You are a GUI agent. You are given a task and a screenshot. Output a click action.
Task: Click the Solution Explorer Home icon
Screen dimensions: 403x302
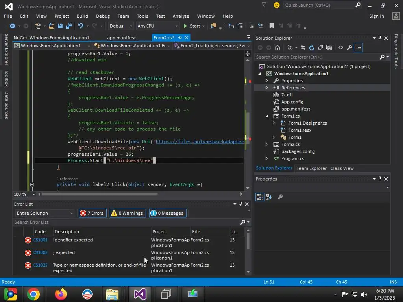tap(277, 48)
